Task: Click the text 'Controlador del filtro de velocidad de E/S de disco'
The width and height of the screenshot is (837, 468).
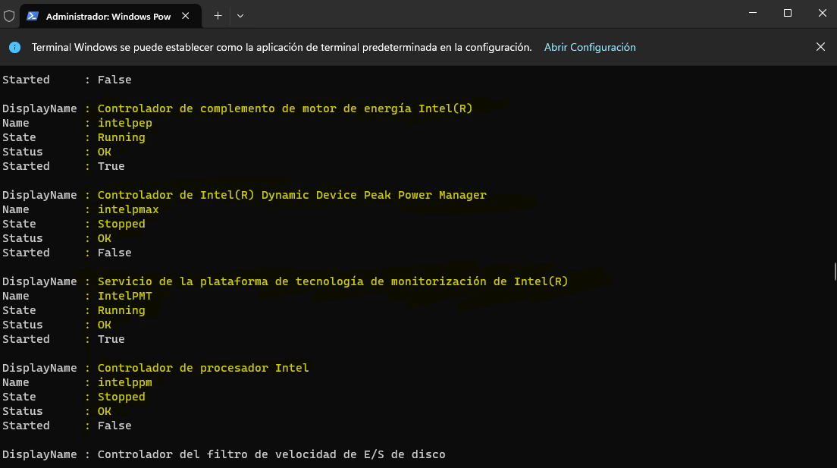Action: click(271, 454)
